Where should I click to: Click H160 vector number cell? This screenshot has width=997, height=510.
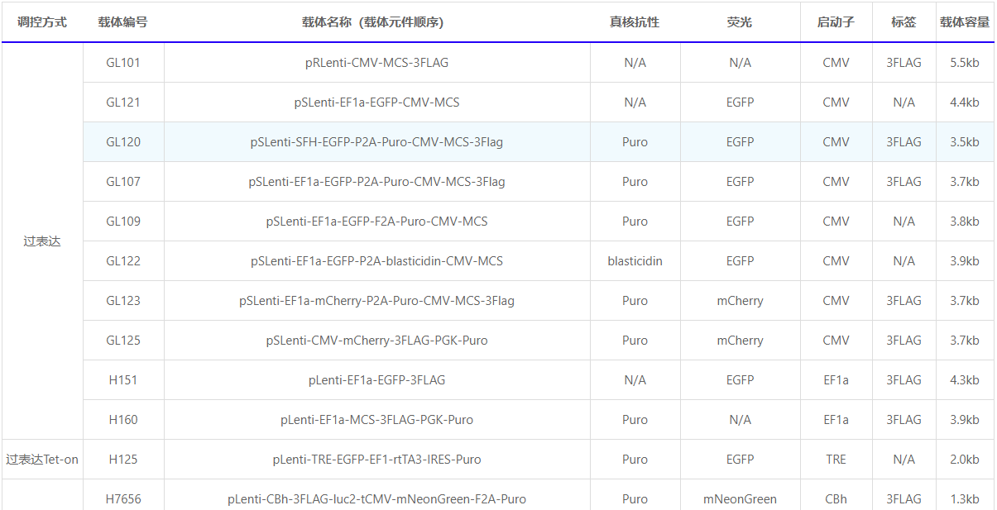tap(123, 420)
